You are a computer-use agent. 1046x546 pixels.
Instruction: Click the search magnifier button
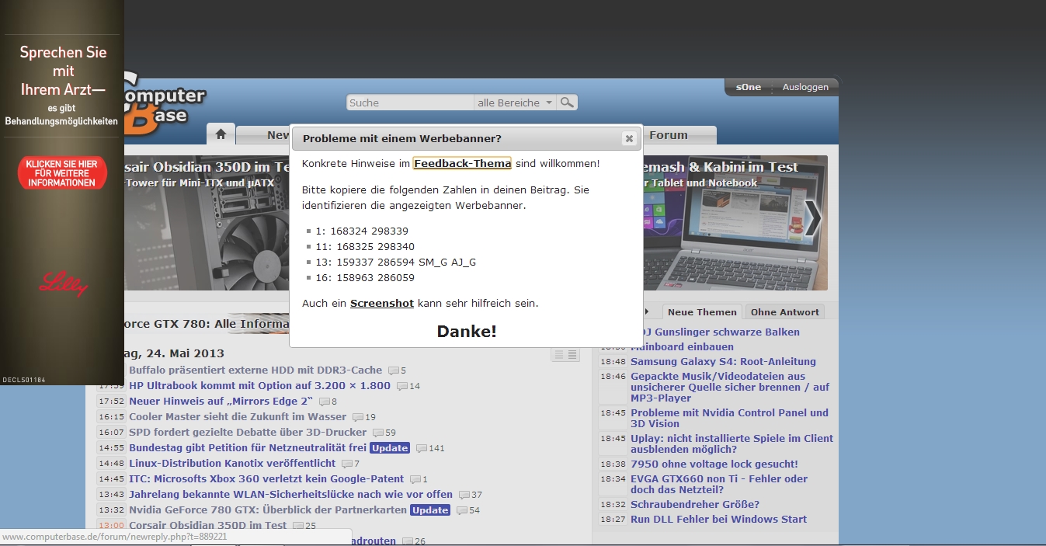[568, 103]
